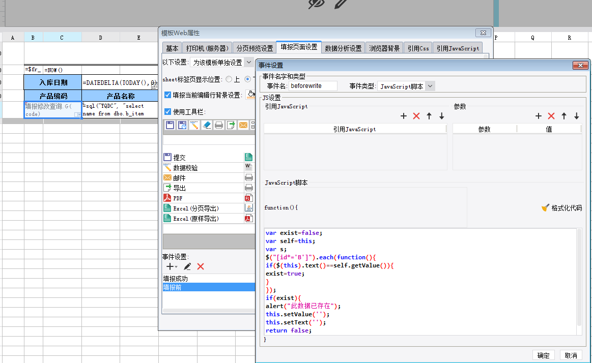Switch to the 打印机(服务器) tab

pos(207,48)
